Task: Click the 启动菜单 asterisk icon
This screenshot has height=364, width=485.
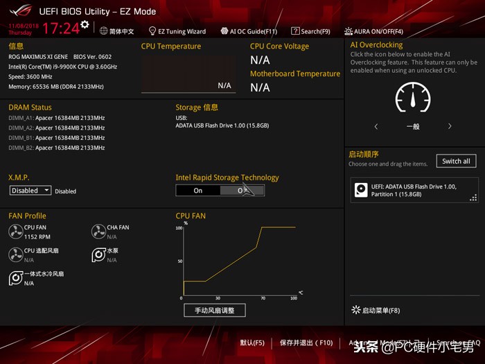Action: [355, 310]
